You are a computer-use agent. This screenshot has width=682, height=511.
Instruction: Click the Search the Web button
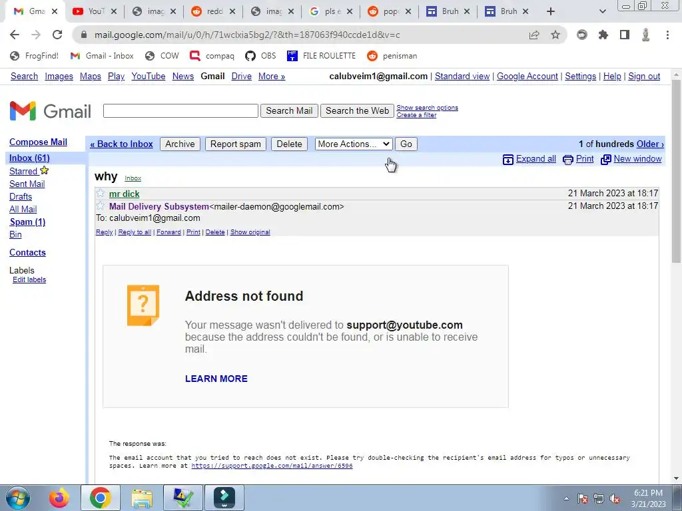tap(357, 111)
